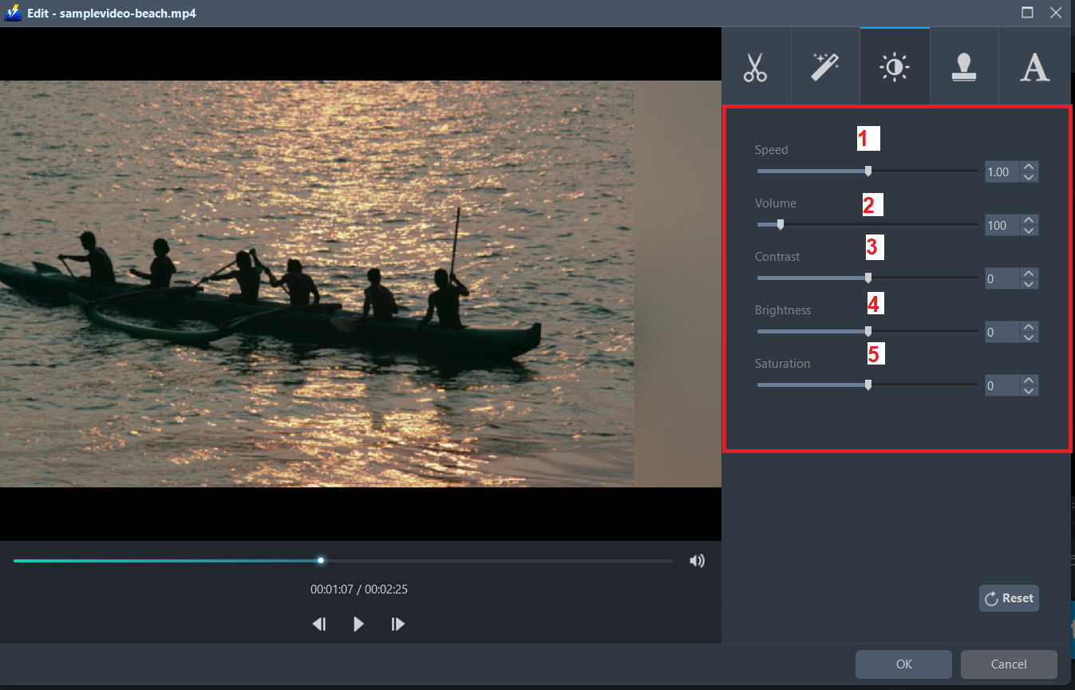Screen dimensions: 1075x690
Task: Confirm edits with OK
Action: [x=903, y=664]
